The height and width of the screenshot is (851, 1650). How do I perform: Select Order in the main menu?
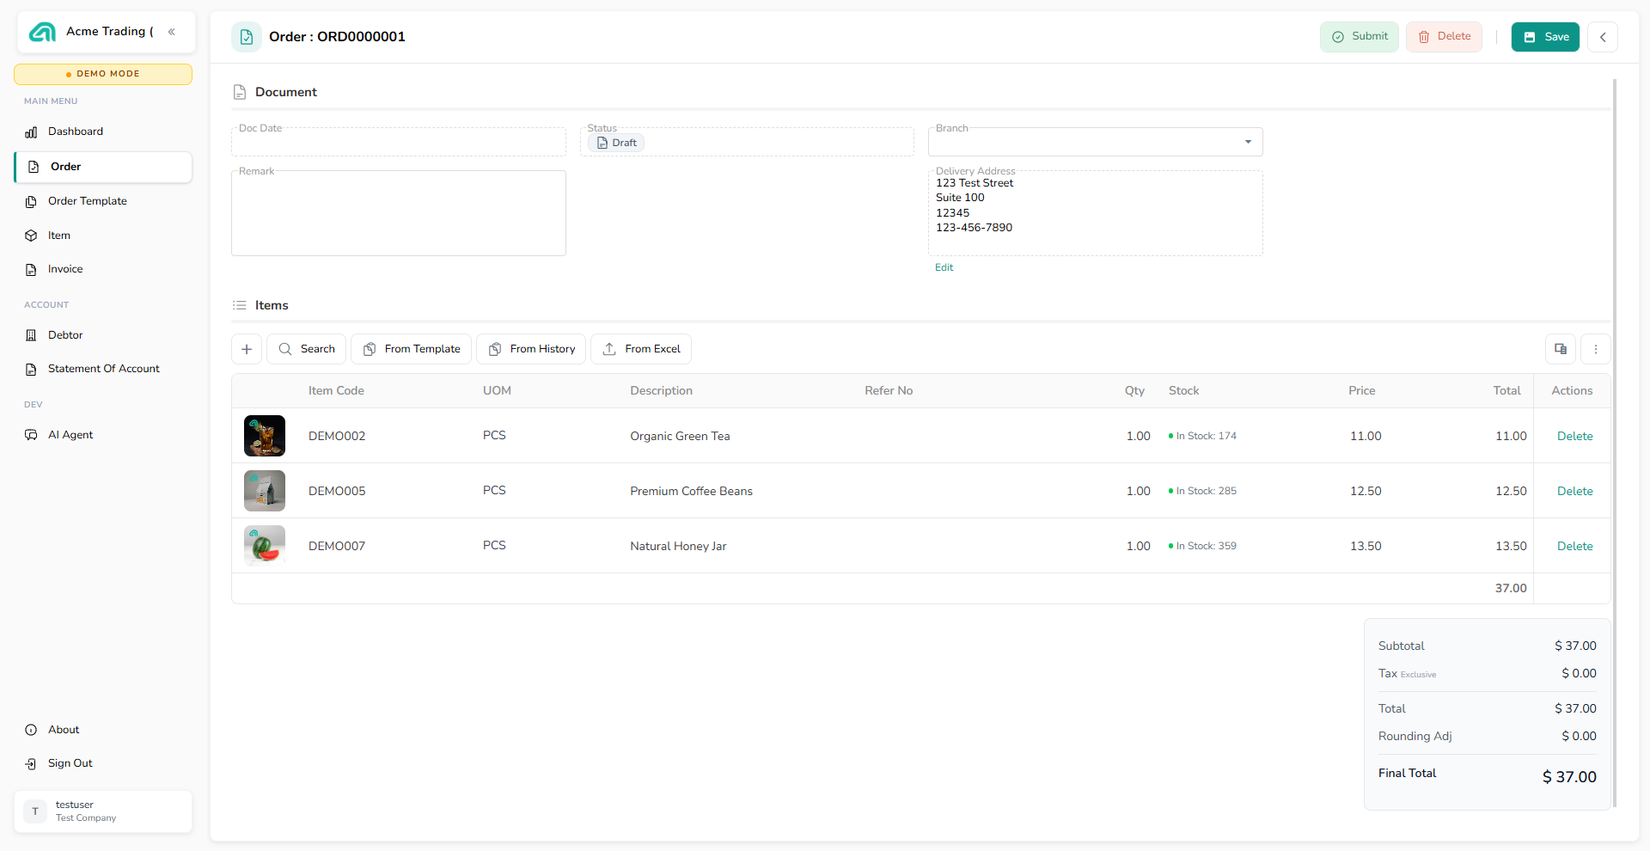click(x=103, y=167)
